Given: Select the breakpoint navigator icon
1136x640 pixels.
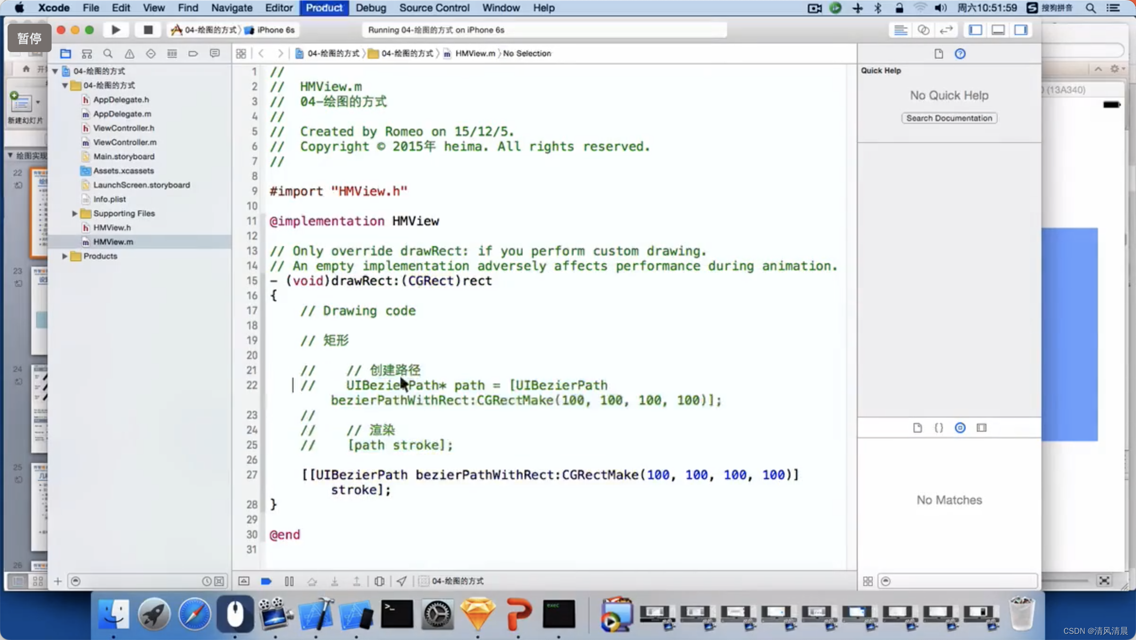Looking at the screenshot, I should (194, 53).
